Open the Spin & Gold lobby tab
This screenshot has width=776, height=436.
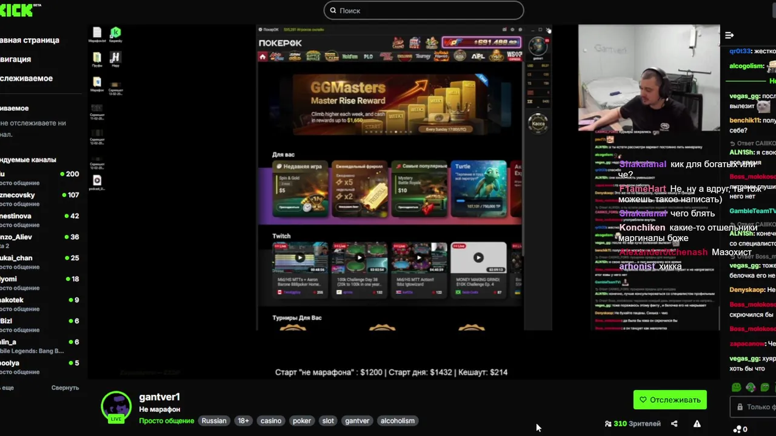coord(295,56)
